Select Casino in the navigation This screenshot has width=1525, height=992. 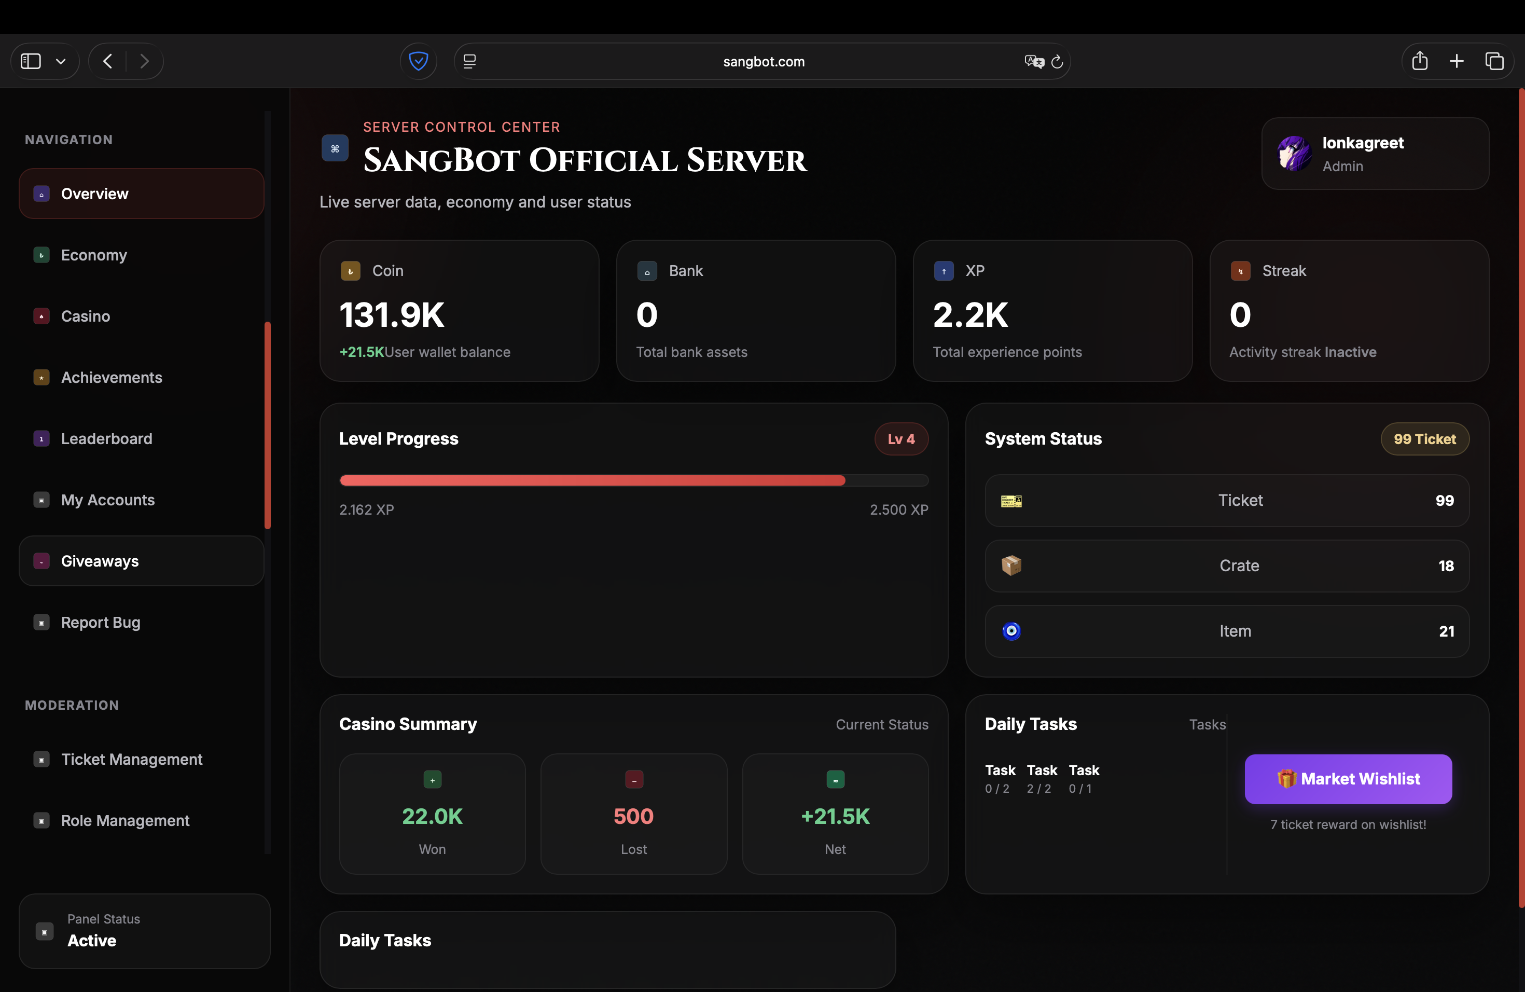[85, 316]
